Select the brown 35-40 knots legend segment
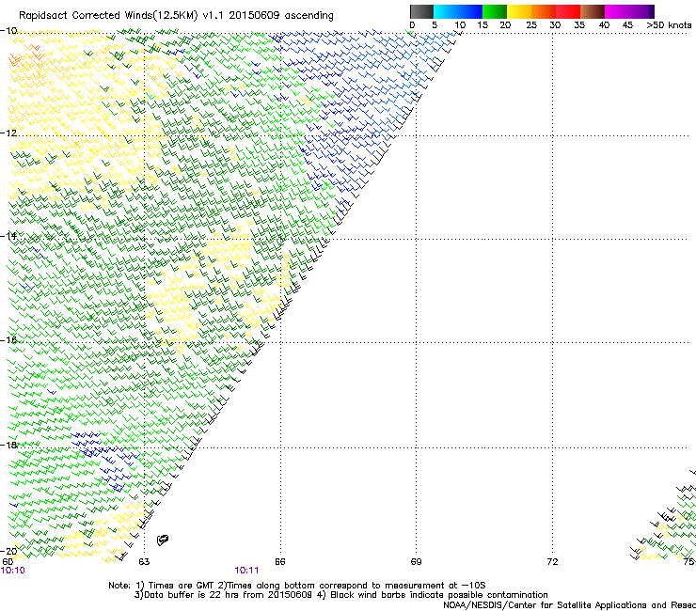696x611 pixels. pos(593,11)
